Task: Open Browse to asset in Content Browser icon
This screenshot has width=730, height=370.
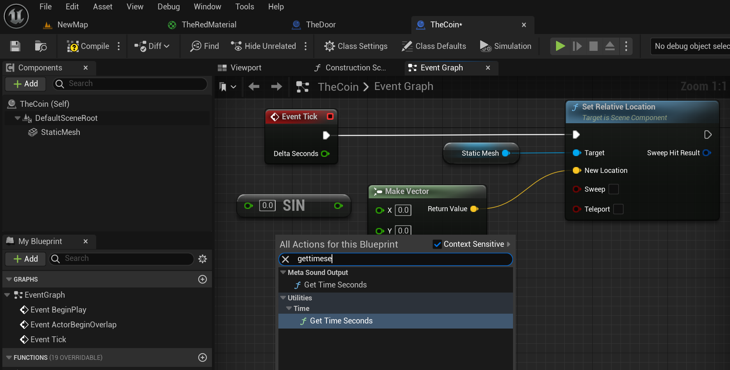Action: click(41, 46)
